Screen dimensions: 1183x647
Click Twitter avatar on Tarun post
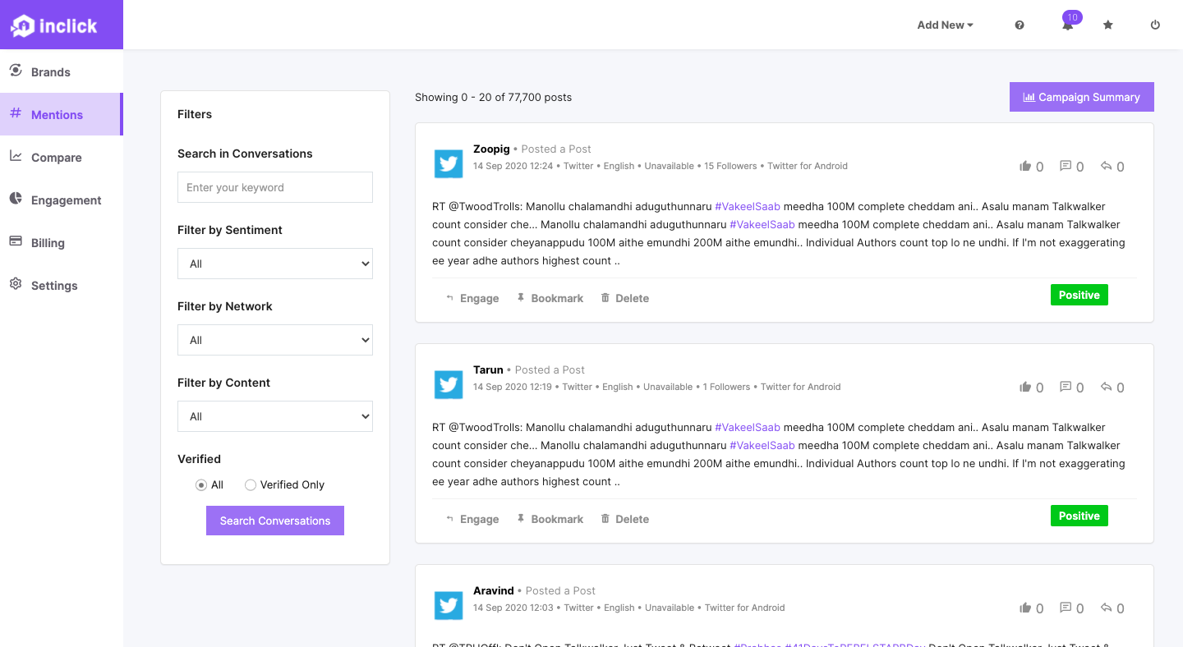(449, 384)
